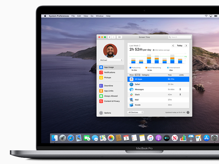The width and height of the screenshot is (219, 164).
Task: Click the Today button
Action: coord(180,46)
